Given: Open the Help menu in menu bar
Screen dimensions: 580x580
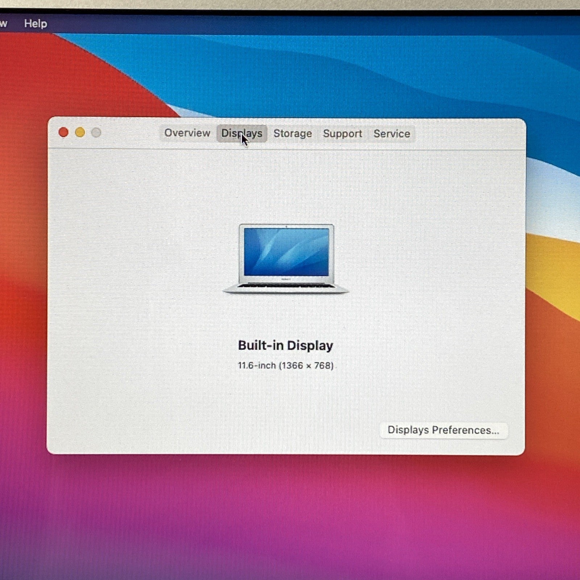Looking at the screenshot, I should pyautogui.click(x=36, y=24).
